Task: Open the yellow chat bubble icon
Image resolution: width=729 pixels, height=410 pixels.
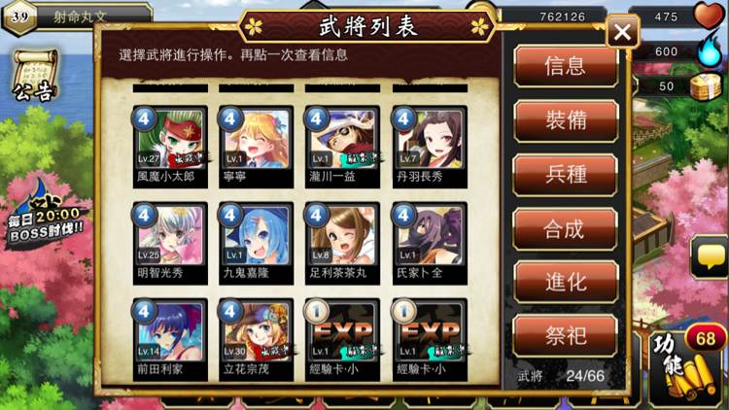Action: 711,257
